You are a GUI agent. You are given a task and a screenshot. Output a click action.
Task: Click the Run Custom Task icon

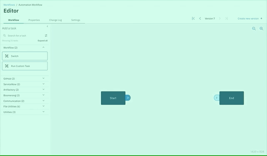coord(7,66)
